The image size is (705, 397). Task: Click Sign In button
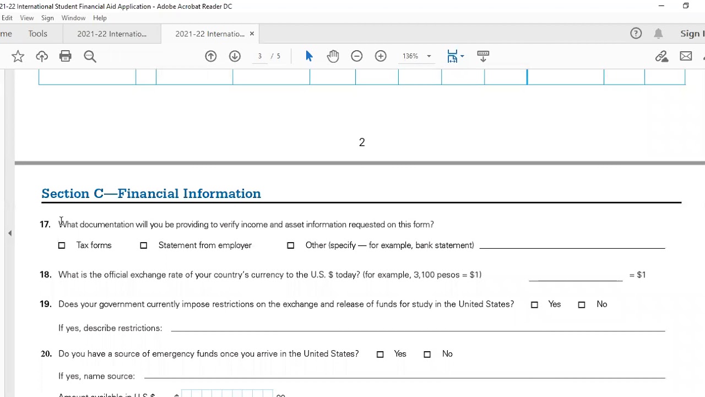tap(692, 34)
